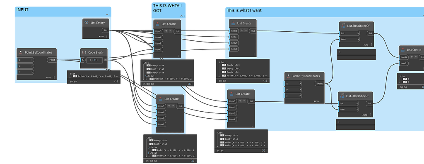The height and width of the screenshot is (164, 424).
Task: Click the List.Empty node icon
Action: point(87,23)
